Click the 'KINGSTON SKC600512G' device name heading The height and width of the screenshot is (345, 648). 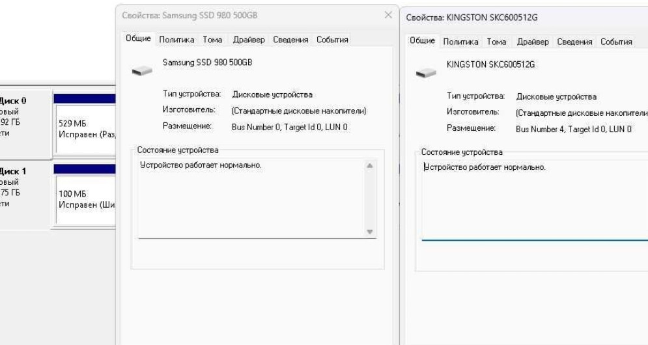pyautogui.click(x=490, y=64)
